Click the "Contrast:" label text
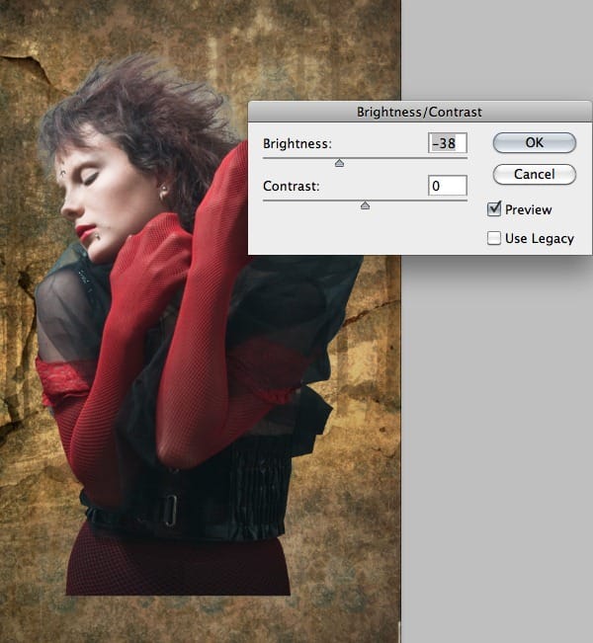This screenshot has width=593, height=643. pyautogui.click(x=292, y=186)
